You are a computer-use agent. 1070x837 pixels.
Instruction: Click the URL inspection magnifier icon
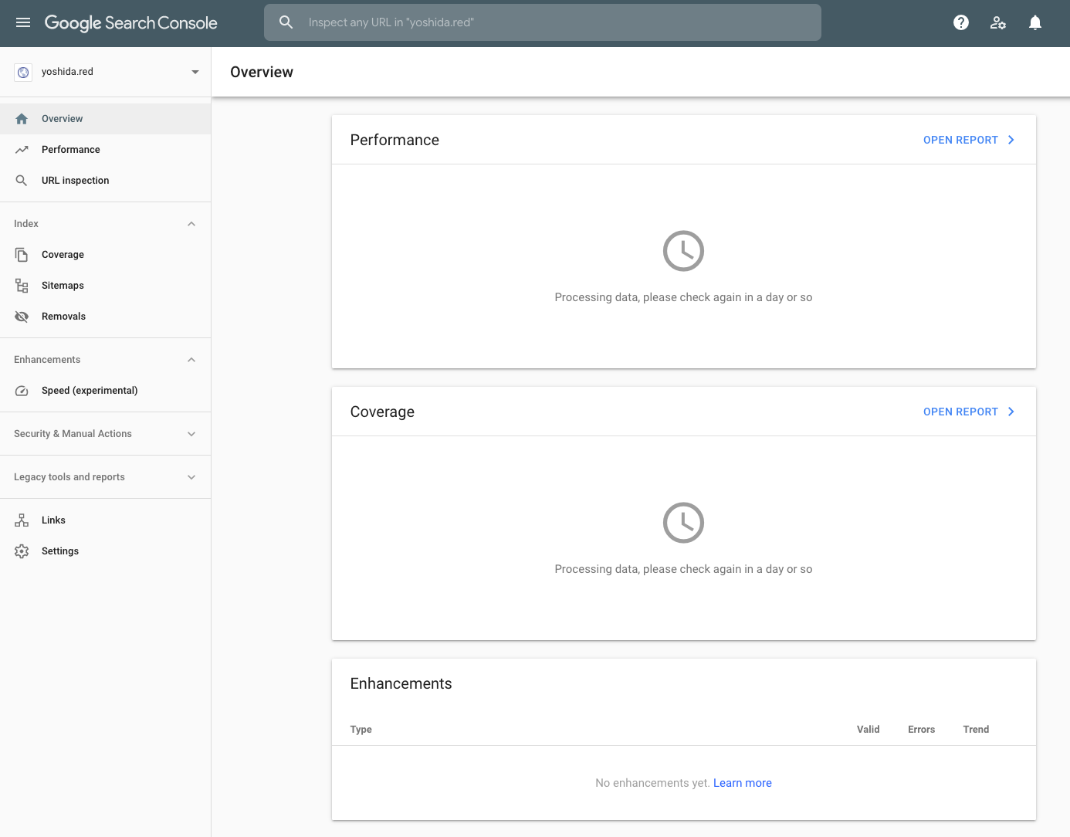point(22,181)
